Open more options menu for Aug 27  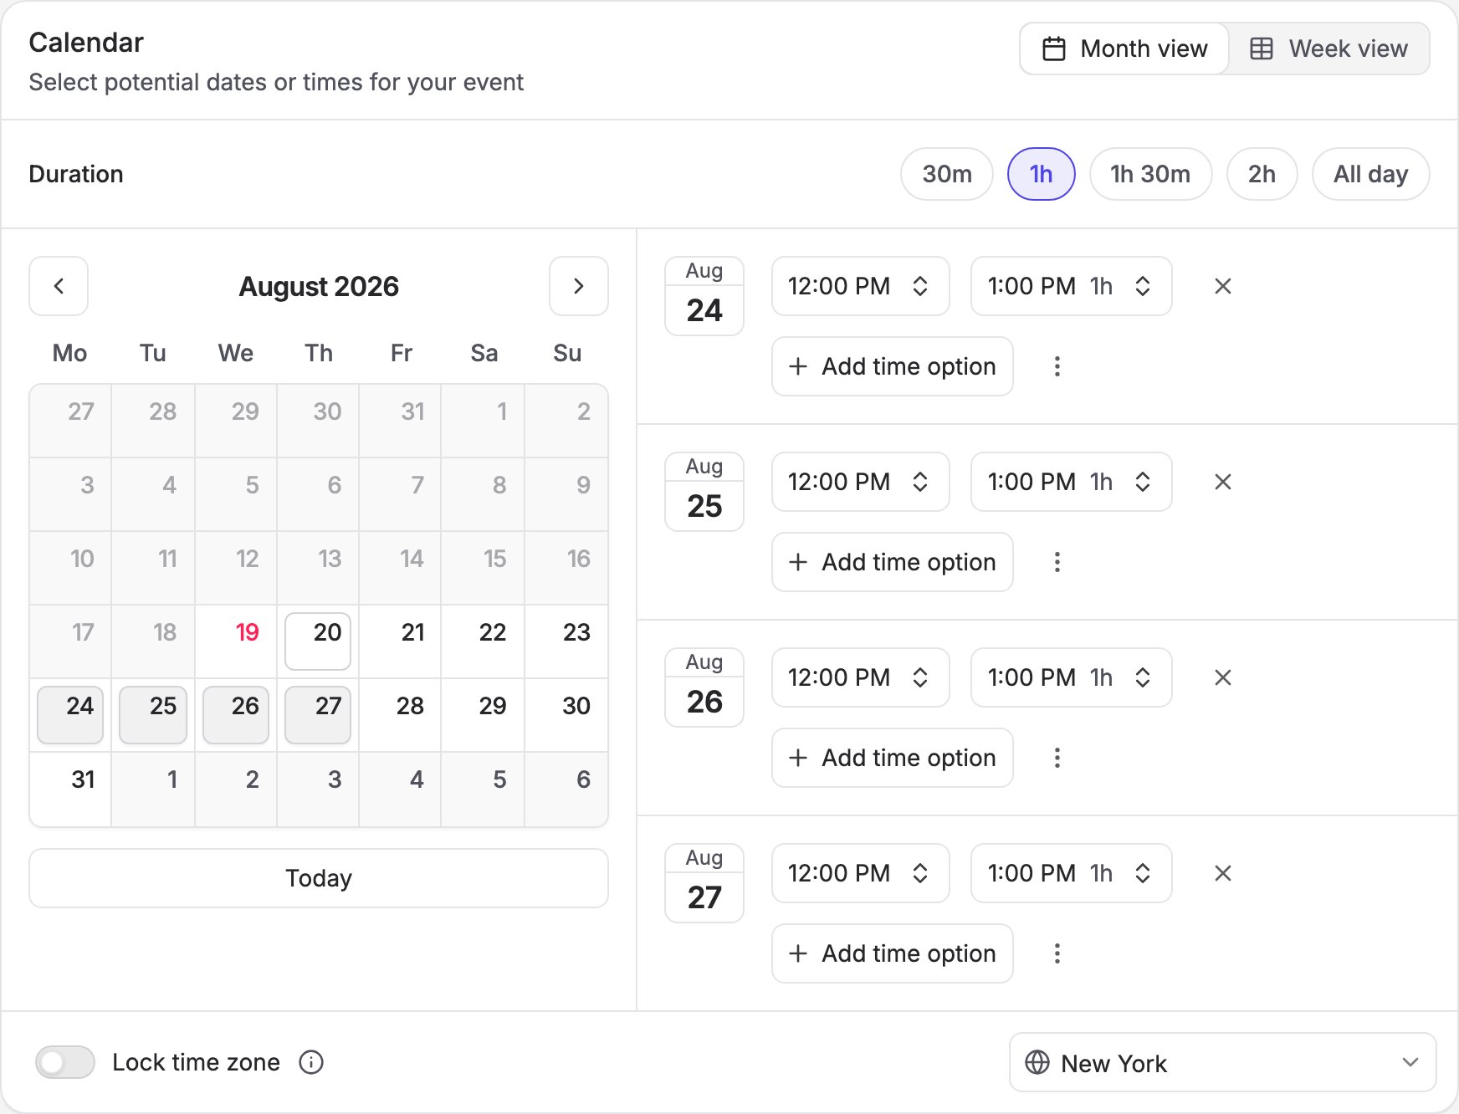pyautogui.click(x=1057, y=953)
